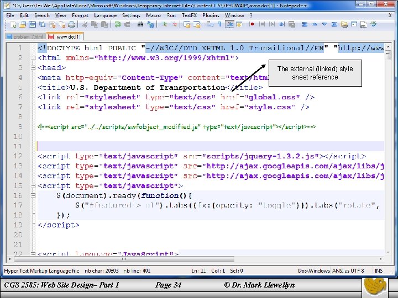This screenshot has height=298, width=398.
Task: Toggle Word Wrap in the toolbar
Action: [210, 25]
